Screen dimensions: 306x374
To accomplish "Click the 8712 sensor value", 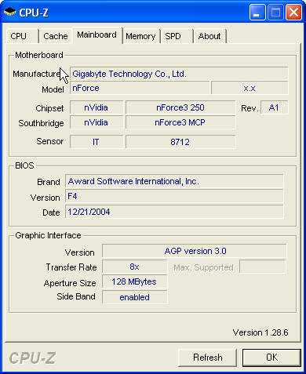I will (x=180, y=142).
